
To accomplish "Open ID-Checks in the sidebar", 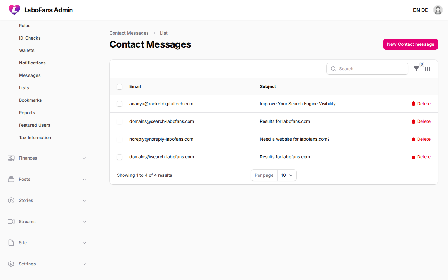I will (30, 38).
